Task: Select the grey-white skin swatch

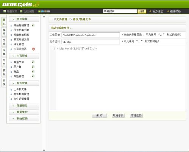Action: click(x=48, y=11)
